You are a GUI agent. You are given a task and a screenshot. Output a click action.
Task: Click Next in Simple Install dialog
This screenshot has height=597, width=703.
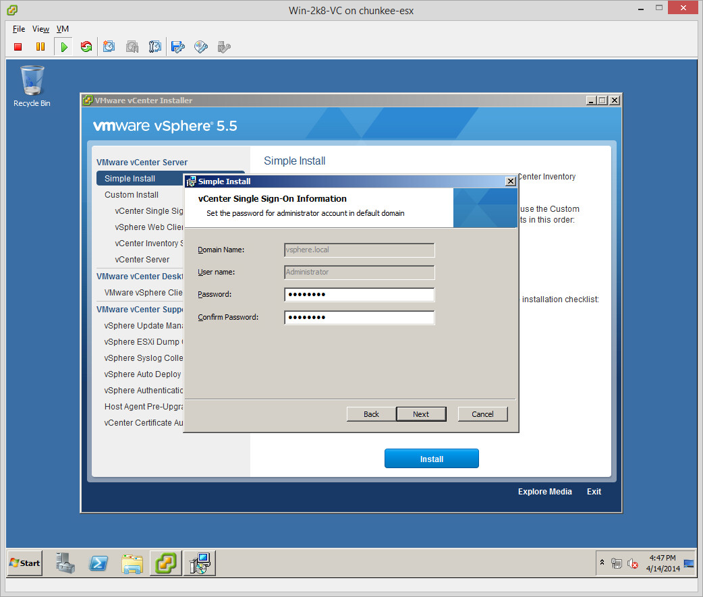click(421, 414)
